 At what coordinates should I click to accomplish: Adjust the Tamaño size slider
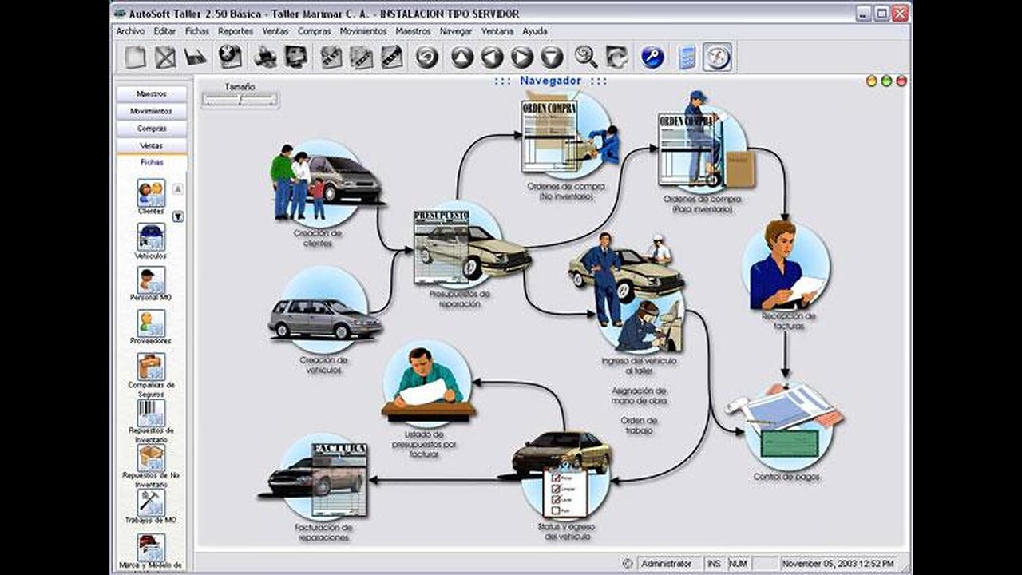tap(240, 99)
